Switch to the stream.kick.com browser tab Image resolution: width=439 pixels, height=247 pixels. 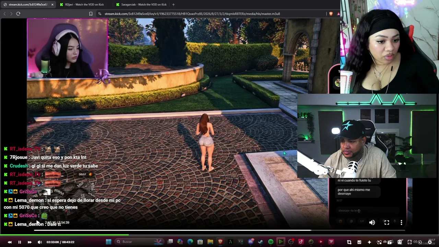pos(28,4)
